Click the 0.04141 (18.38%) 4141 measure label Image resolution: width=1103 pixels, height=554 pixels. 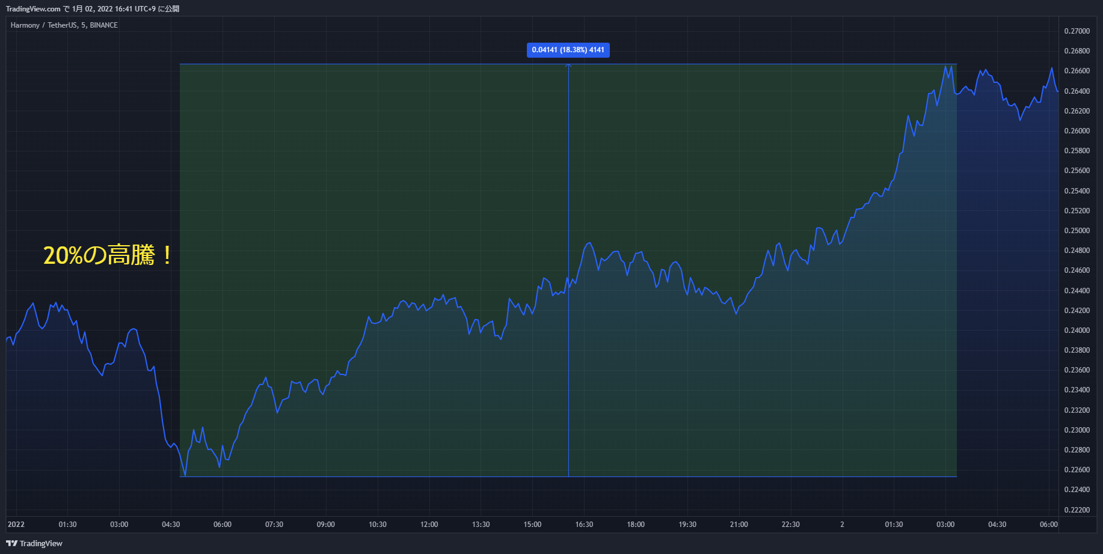click(568, 50)
